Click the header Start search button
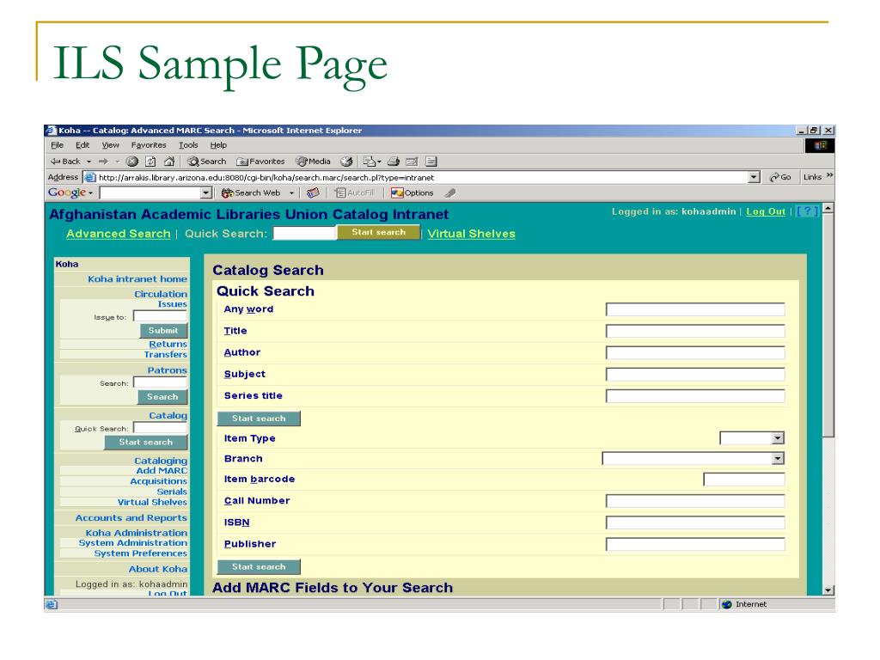This screenshot has height=660, width=880. (x=378, y=232)
